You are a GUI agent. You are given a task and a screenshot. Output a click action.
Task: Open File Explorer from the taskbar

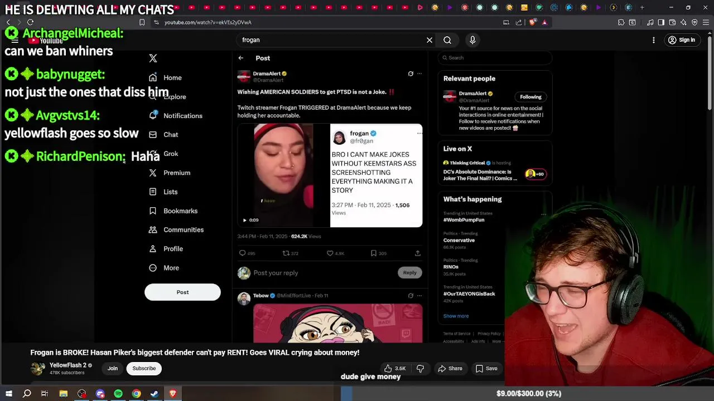point(64,394)
